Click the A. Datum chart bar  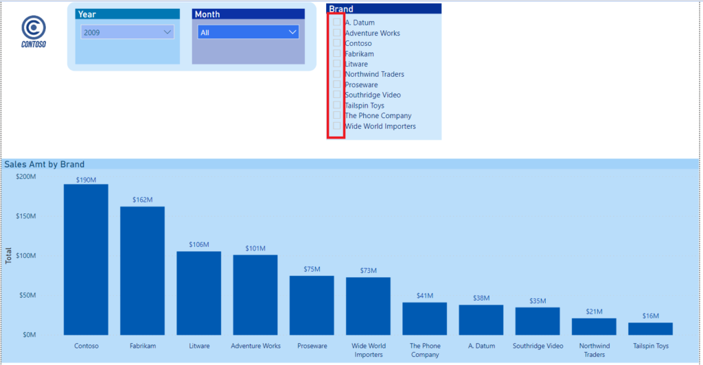[481, 320]
